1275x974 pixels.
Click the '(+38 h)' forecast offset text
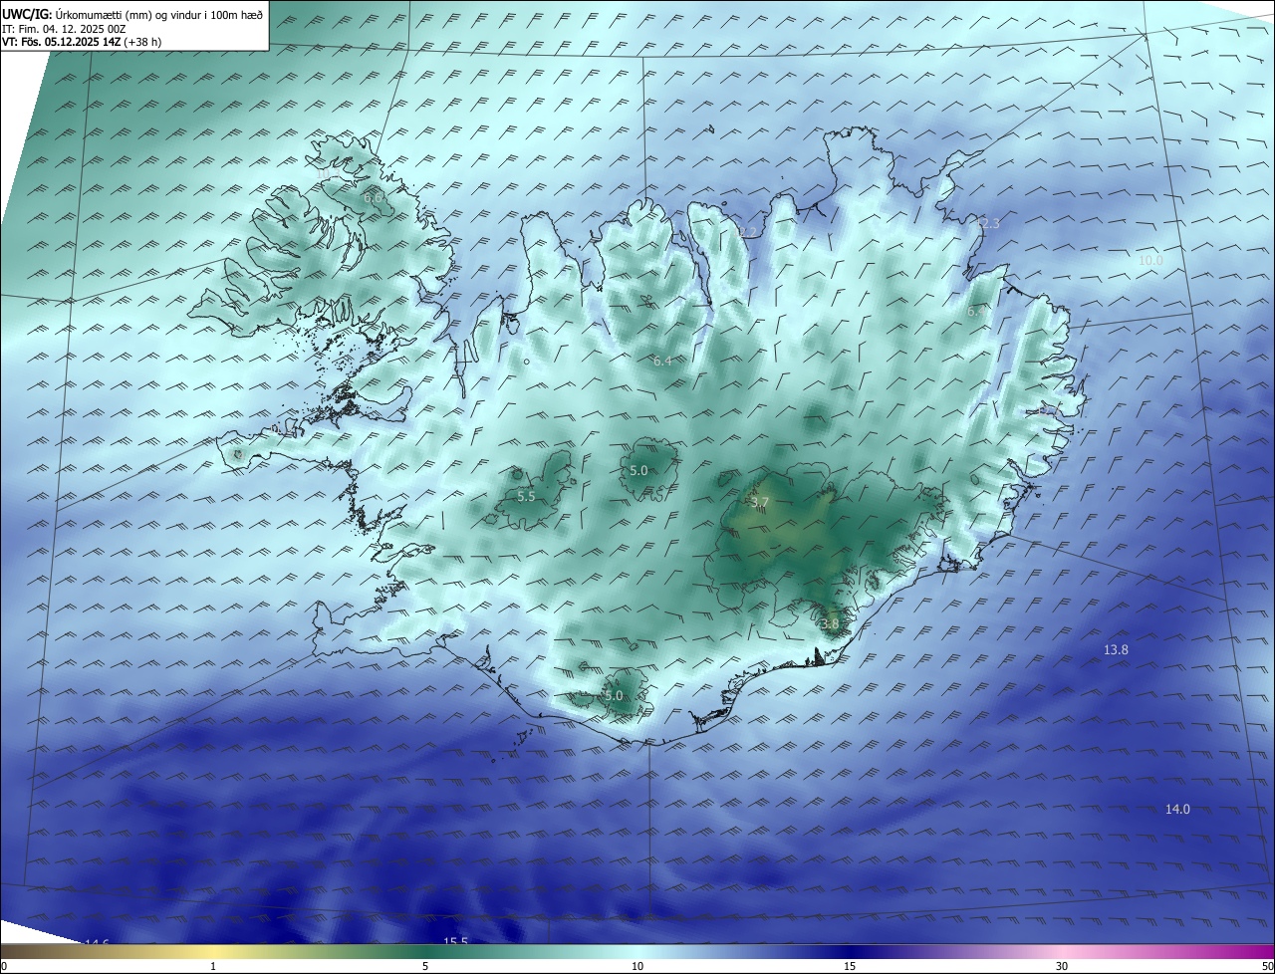tap(143, 42)
